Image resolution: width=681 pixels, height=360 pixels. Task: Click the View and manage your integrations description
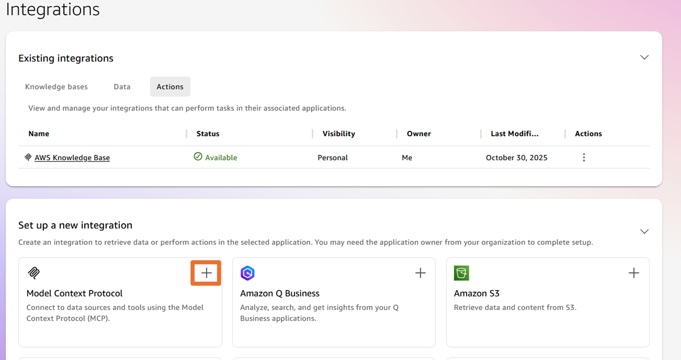point(187,108)
